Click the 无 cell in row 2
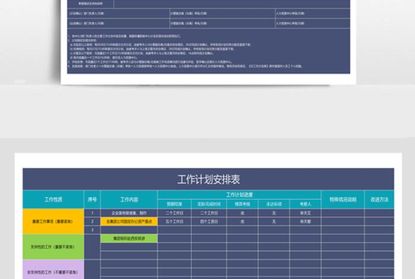 (274, 221)
